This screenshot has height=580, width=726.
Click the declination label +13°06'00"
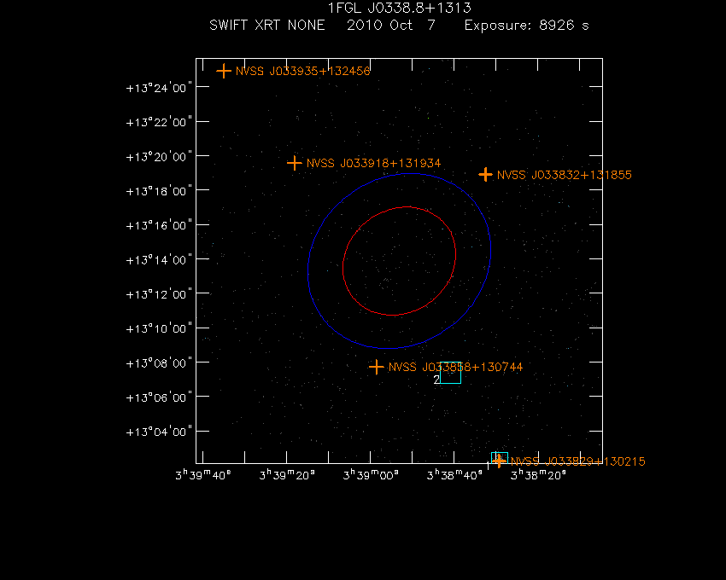click(x=159, y=397)
